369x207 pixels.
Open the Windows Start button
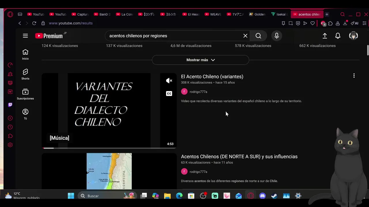pyautogui.click(x=71, y=196)
